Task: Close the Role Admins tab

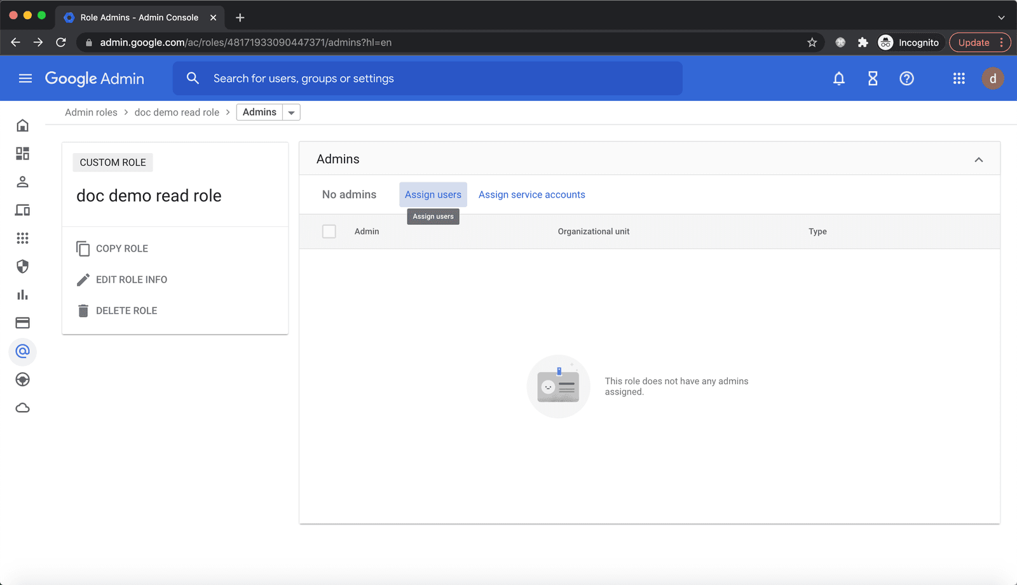Action: tap(213, 18)
